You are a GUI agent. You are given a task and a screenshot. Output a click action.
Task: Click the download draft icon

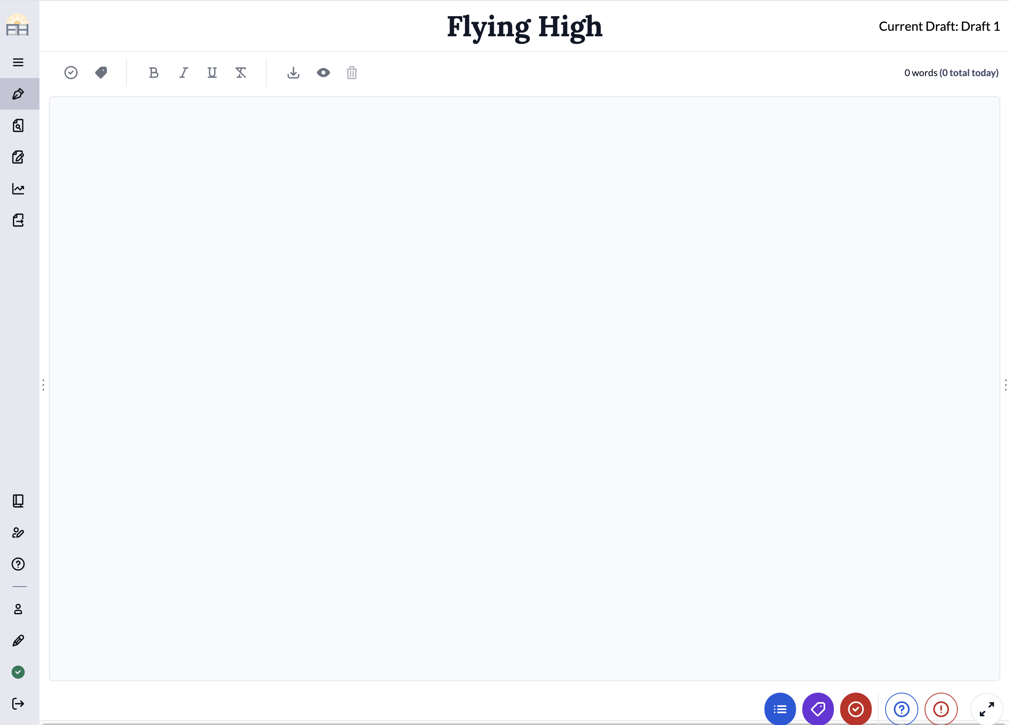pyautogui.click(x=294, y=72)
